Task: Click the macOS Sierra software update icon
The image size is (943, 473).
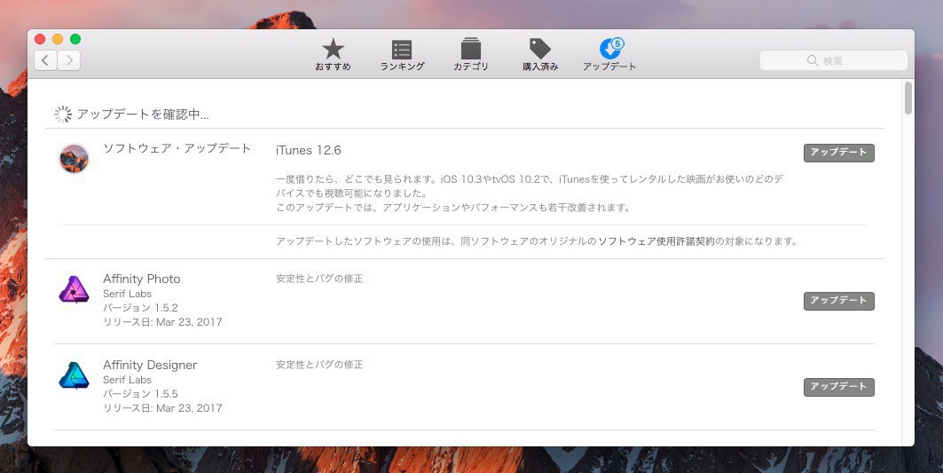Action: [74, 159]
